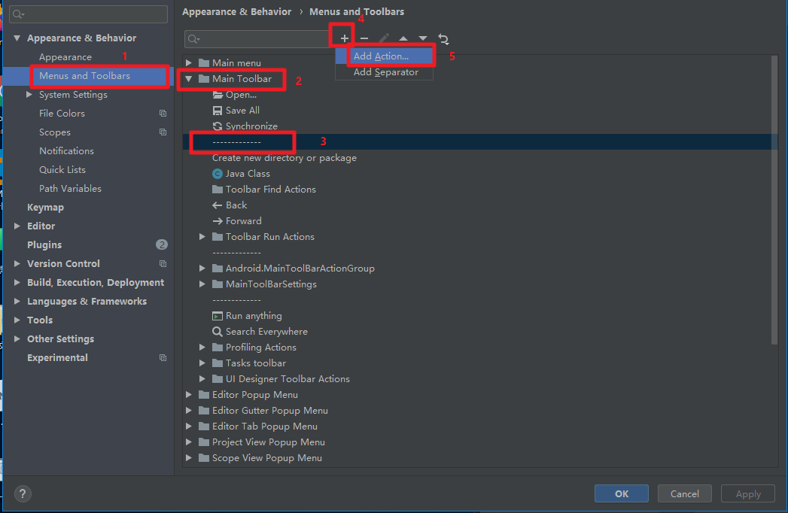The width and height of the screenshot is (788, 513).
Task: Expand the Other Settings section
Action: 17,338
